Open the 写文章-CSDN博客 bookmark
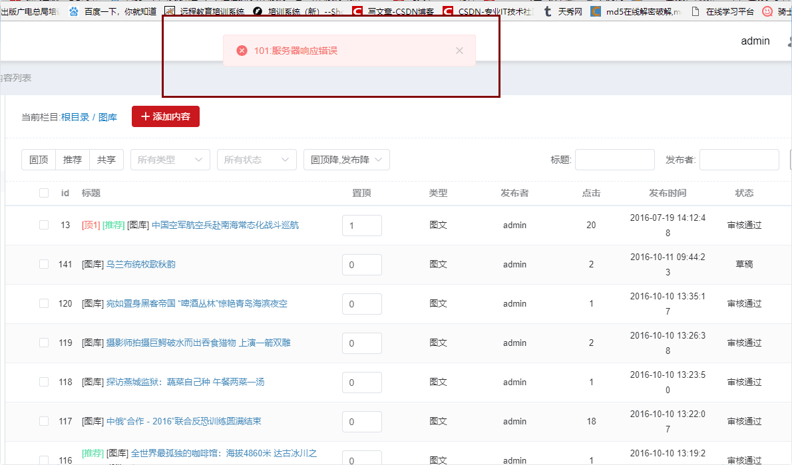This screenshot has height=465, width=792. click(393, 11)
